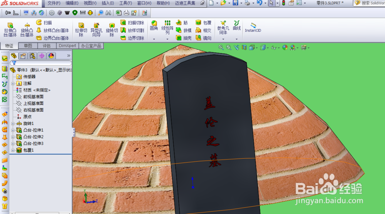Screen dimensions: 385x214
Task: Switch to the DimXpert tab
Action: (x=67, y=46)
